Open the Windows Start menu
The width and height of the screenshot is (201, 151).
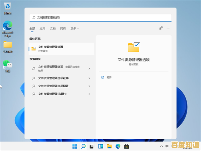pos(74,146)
